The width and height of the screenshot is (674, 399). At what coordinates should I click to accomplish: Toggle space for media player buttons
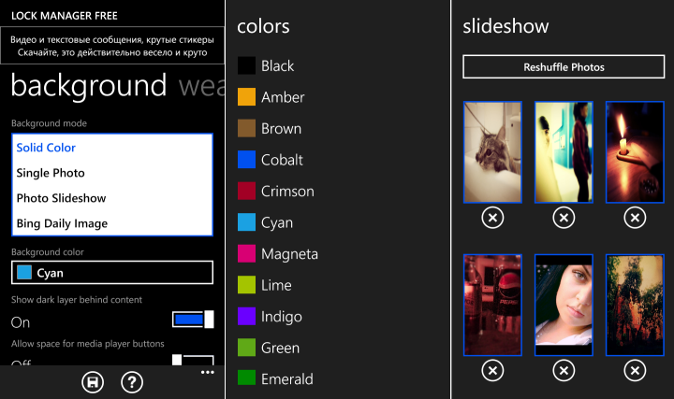pyautogui.click(x=193, y=362)
